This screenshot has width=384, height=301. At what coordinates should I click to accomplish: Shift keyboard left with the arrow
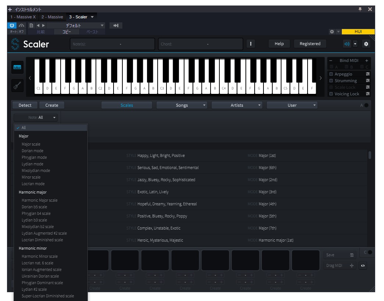point(30,78)
